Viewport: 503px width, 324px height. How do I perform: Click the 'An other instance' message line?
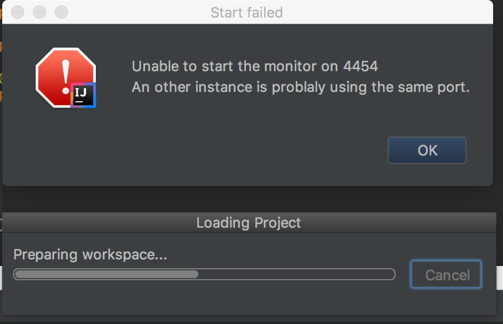click(x=301, y=88)
